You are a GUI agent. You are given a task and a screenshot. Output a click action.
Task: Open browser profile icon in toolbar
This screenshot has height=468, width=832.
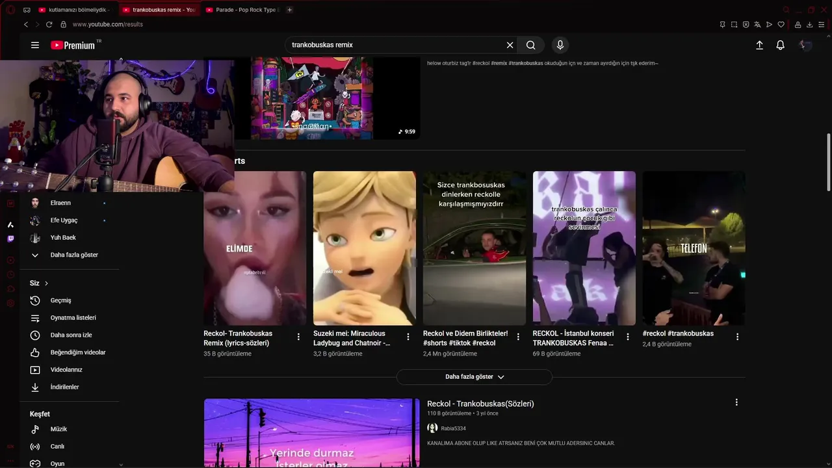point(798,24)
